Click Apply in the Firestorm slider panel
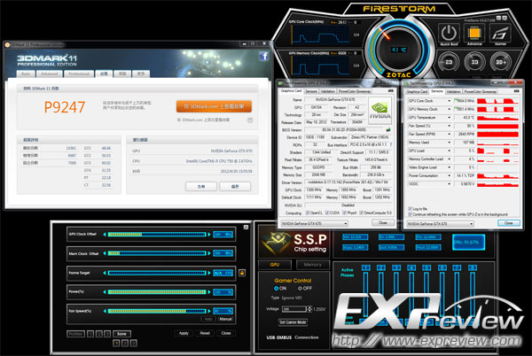532x356 pixels. tap(184, 333)
